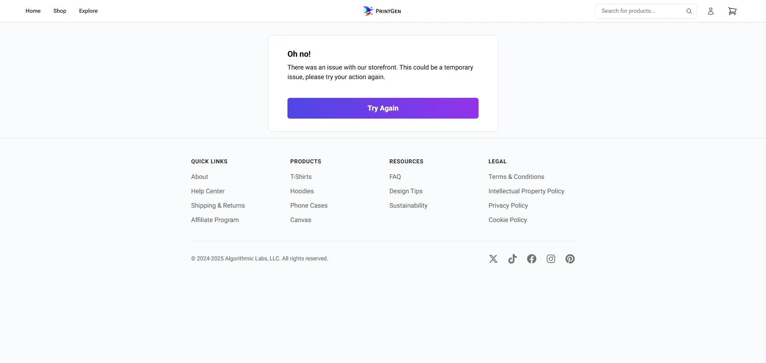This screenshot has height=363, width=766.
Task: Browse the Hoodies product link
Action: coord(302,191)
